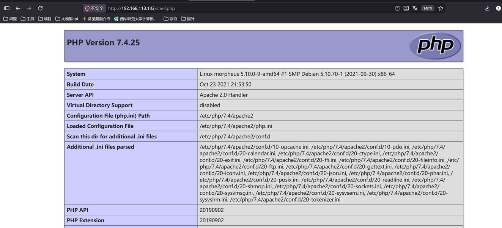Select the PHP API label
Viewport: 502px width, 228px height.
[x=77, y=210]
